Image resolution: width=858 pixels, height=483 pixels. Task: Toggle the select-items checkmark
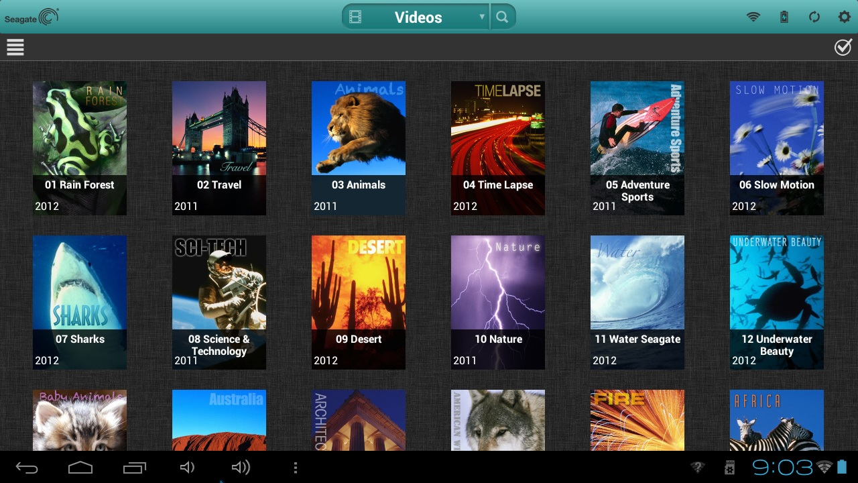click(843, 47)
